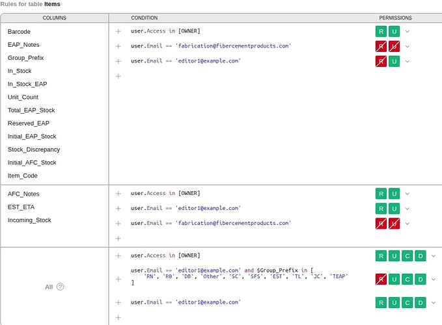442x325 pixels.
Task: Select the Incoming_Stock column entry
Action: coord(29,220)
